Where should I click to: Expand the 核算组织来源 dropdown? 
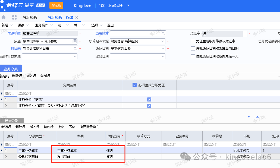(x=163, y=41)
